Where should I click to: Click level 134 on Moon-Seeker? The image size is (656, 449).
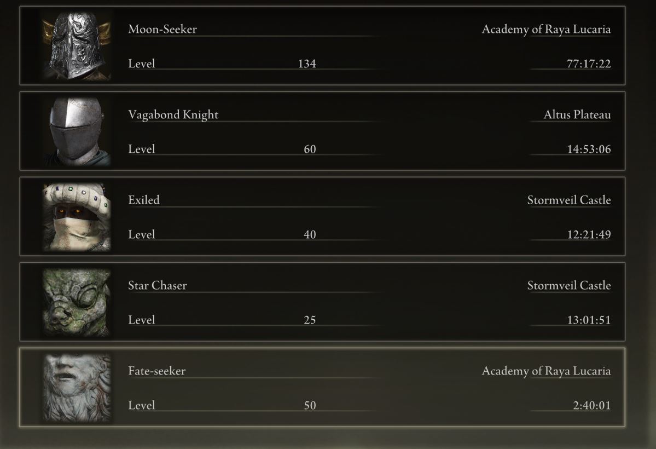point(307,64)
